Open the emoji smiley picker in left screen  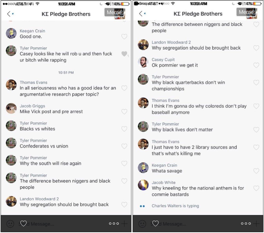pos(10,224)
